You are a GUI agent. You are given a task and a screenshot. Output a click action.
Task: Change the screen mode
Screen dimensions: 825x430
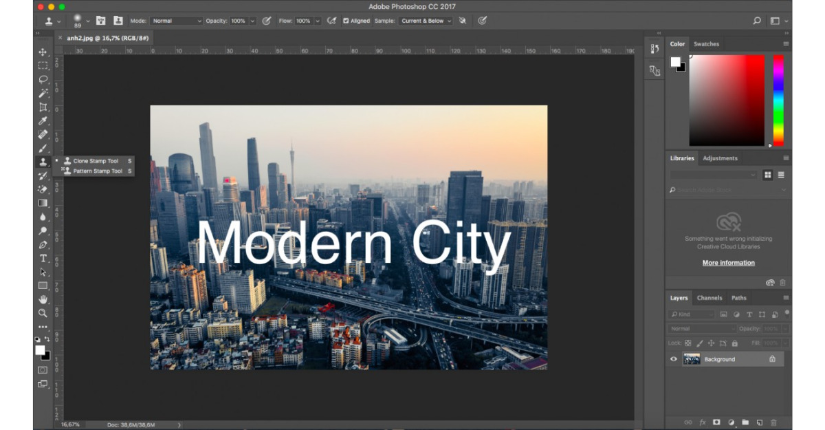coord(43,384)
